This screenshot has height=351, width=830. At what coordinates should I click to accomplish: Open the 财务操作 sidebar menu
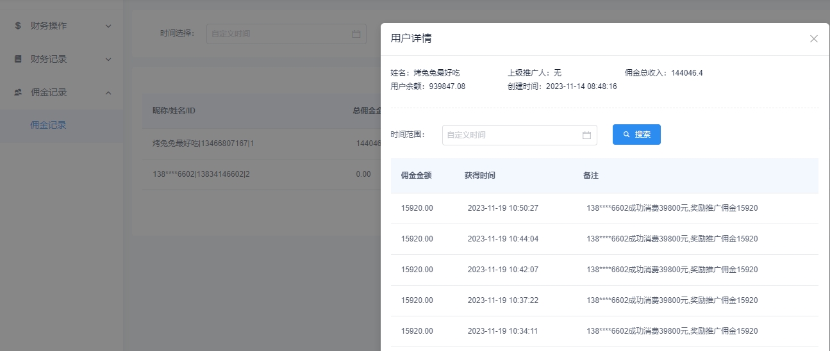[x=62, y=26]
